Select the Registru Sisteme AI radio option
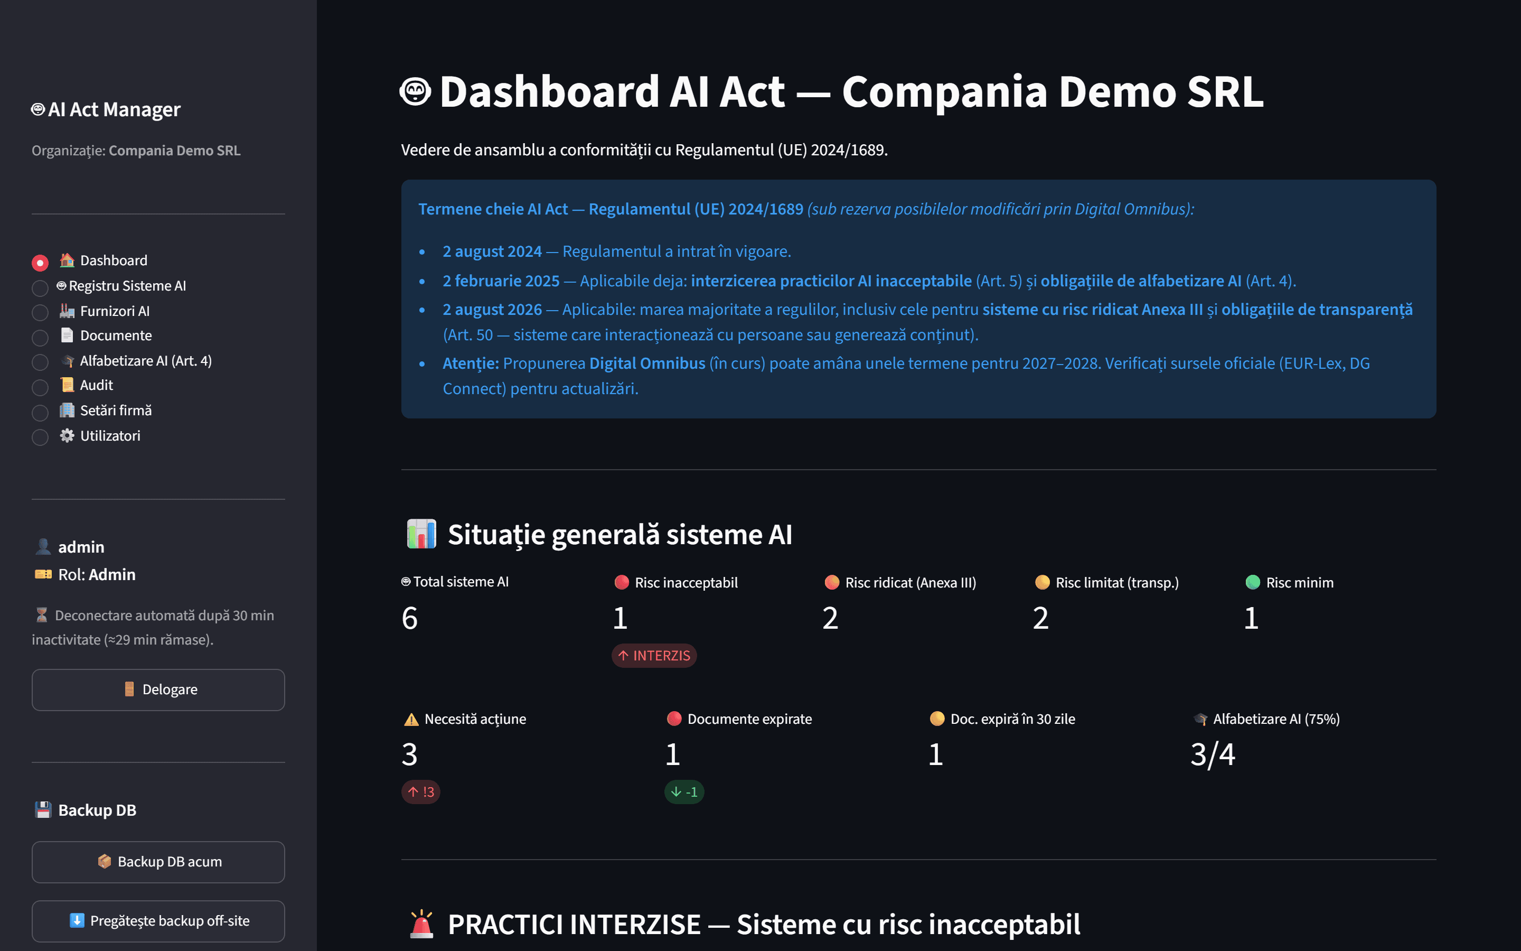This screenshot has height=951, width=1521. pos(40,287)
